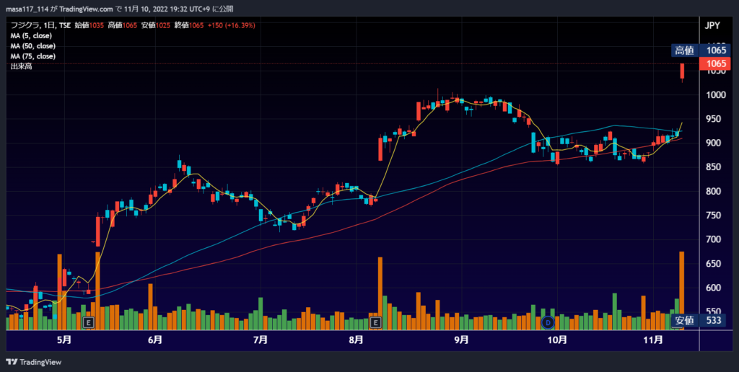Screen dimensions: 739x372
Task: Select the 出来高 volume indicator legend
Action: click(x=21, y=67)
